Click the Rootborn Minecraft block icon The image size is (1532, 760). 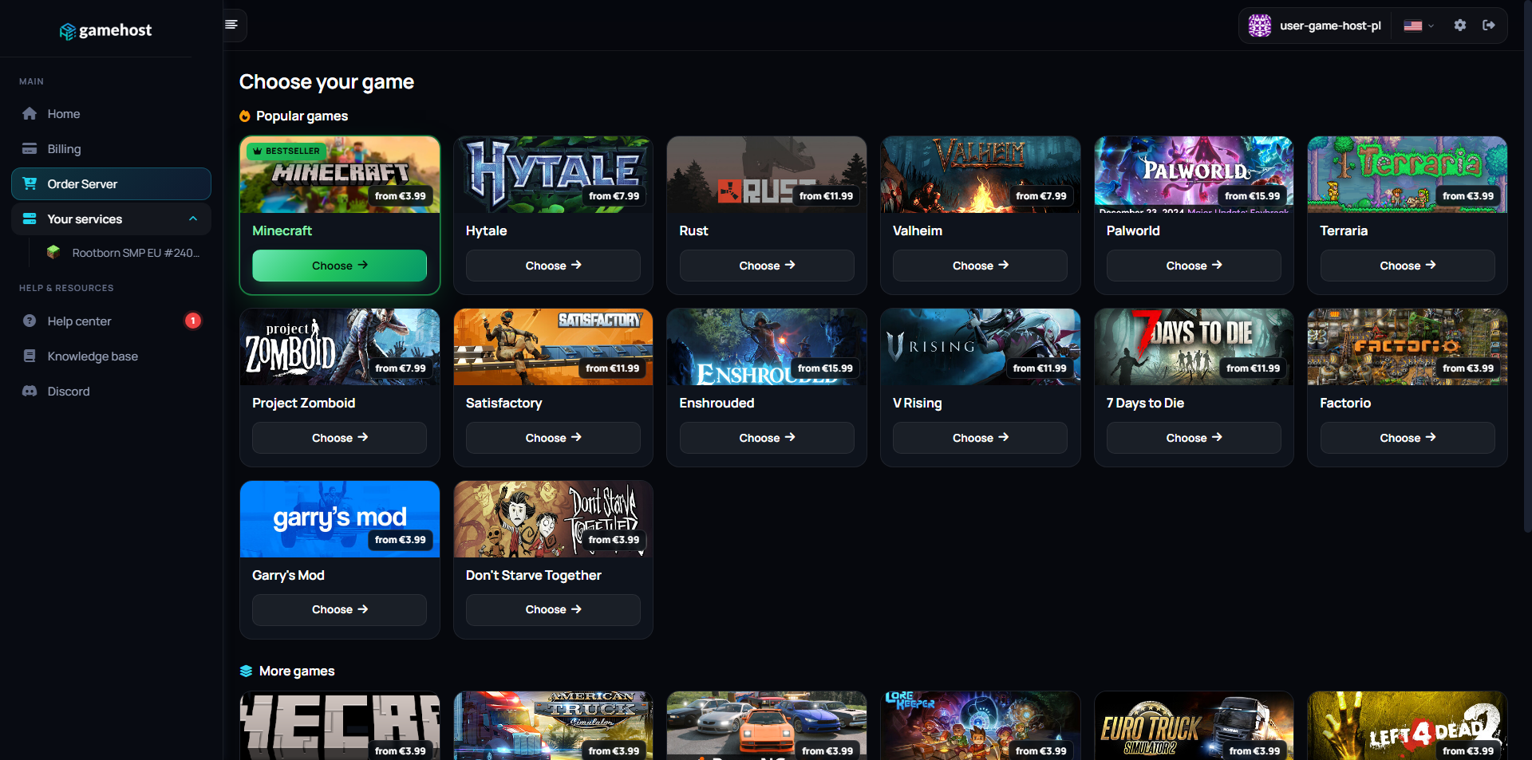pyautogui.click(x=53, y=253)
